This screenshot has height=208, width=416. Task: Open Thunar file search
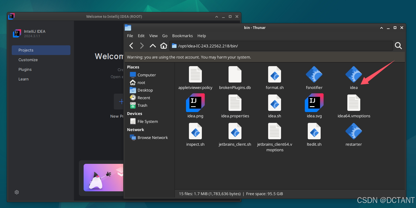click(398, 46)
